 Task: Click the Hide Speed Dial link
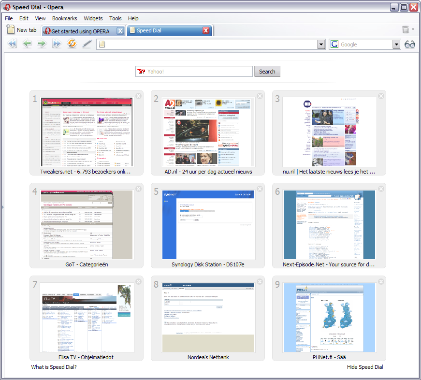point(365,367)
